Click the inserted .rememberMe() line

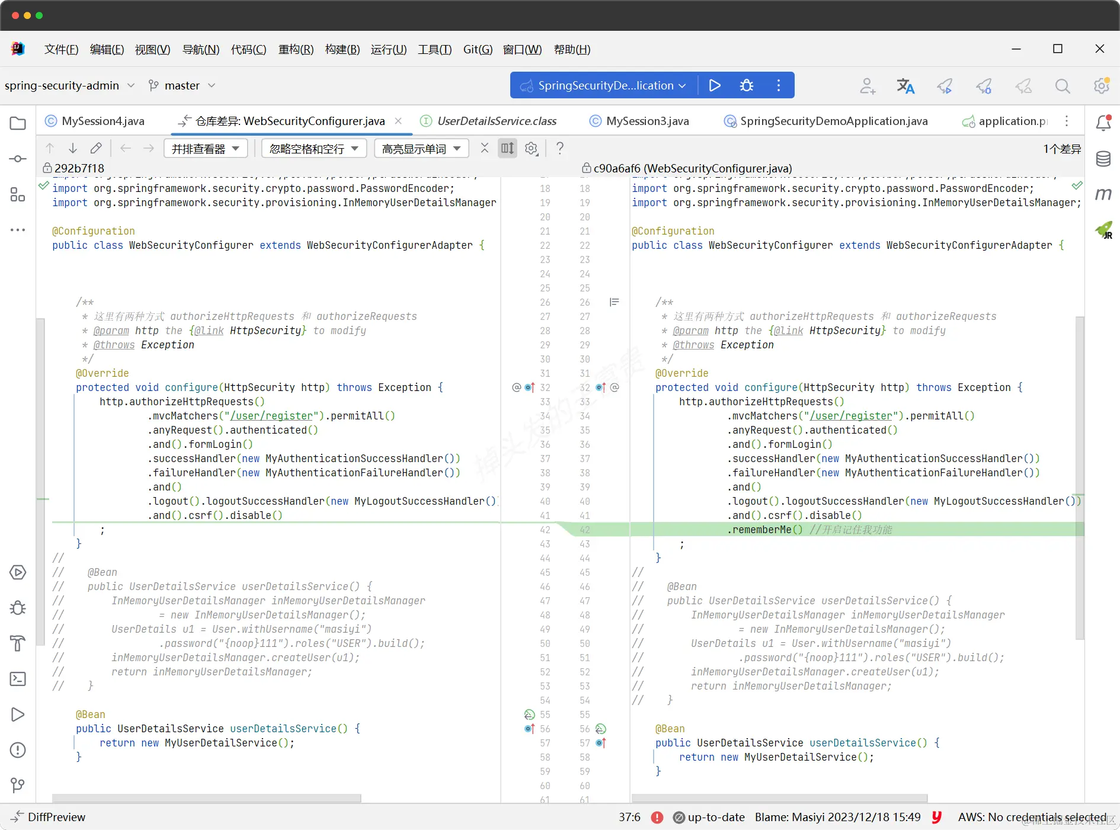[856, 530]
